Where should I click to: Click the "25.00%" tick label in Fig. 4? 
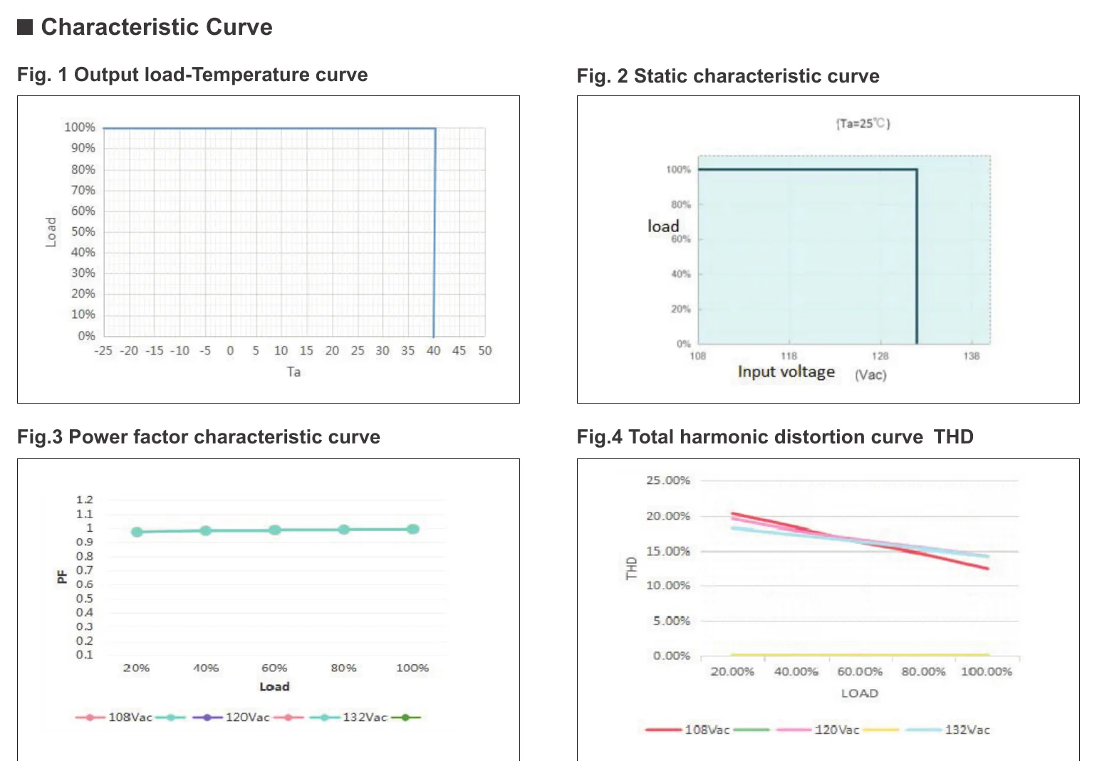(x=668, y=480)
